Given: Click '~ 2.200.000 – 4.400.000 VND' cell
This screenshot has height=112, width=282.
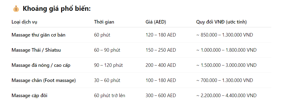Looking at the screenshot, I should coord(226,95).
